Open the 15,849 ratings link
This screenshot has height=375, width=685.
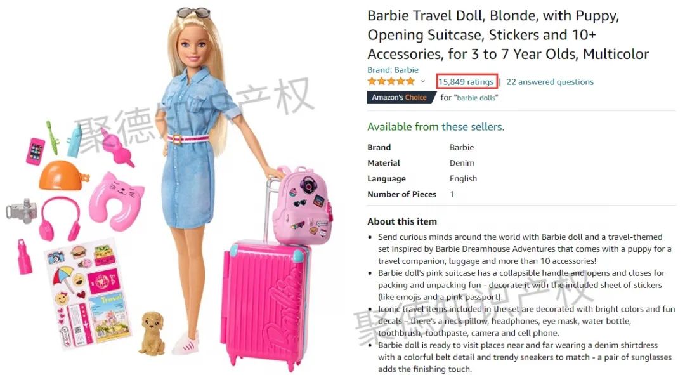pos(466,82)
